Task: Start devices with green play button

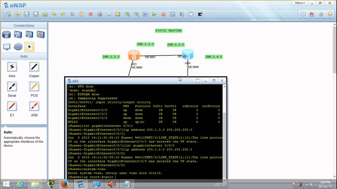Action: [154, 14]
